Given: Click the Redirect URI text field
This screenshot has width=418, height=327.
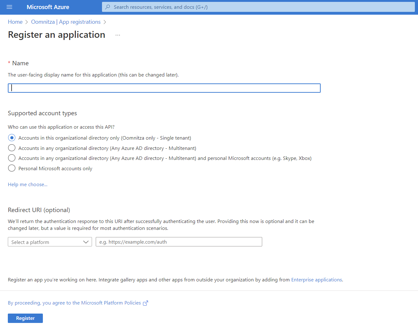Looking at the screenshot, I should 179,242.
